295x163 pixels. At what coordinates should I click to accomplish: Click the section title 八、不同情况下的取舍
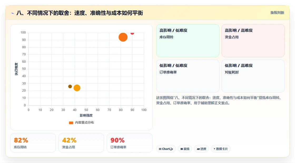coord(80,13)
